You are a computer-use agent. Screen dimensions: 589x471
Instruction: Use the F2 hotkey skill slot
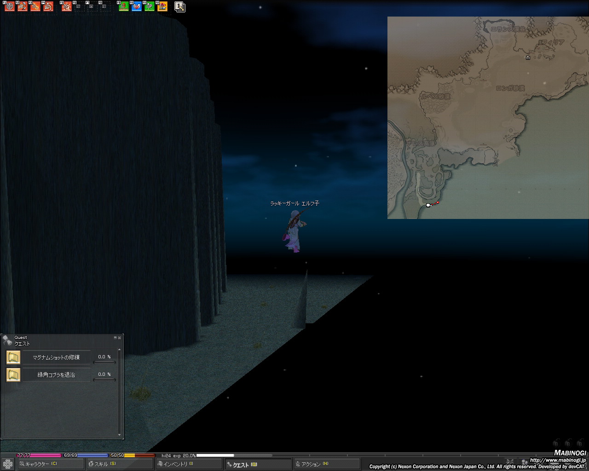23,7
